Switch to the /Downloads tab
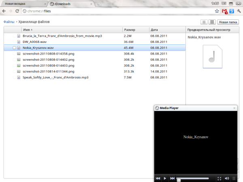 71,4
